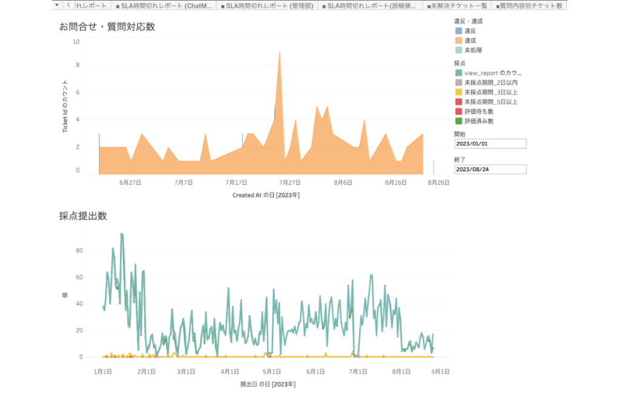Viewport: 620px width, 414px height.
Task: Click the 採点提出数 chart title
Action: [x=83, y=216]
